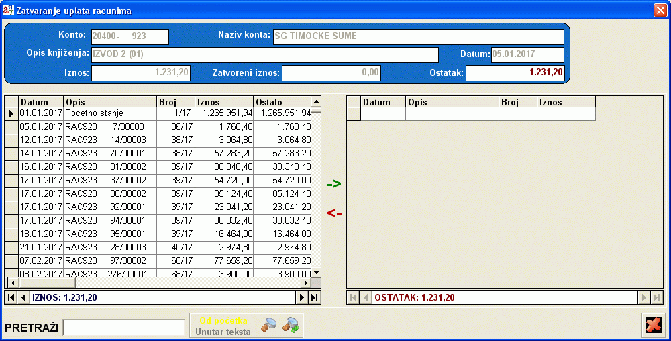Click Iznos column header in left grid
The height and width of the screenshot is (341, 671).
click(x=224, y=102)
